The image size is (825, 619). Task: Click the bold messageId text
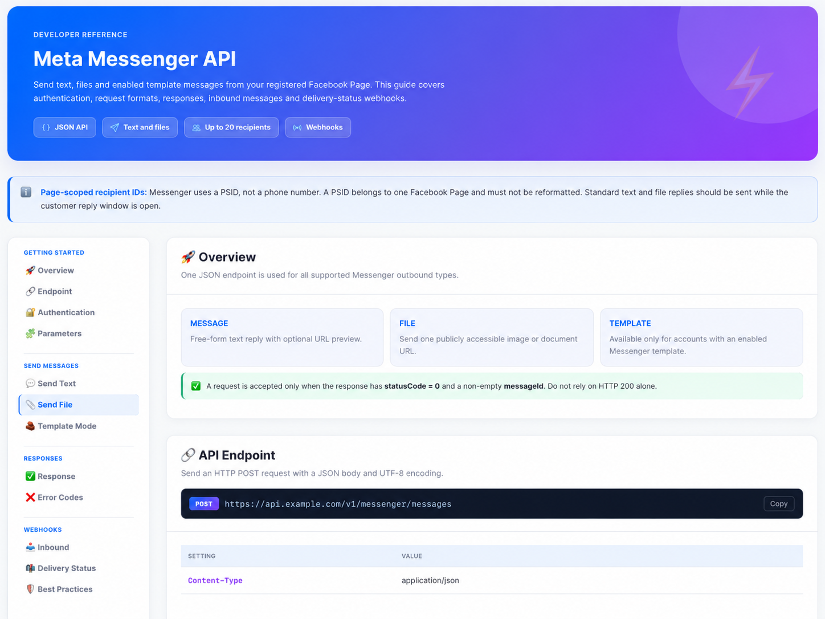pyautogui.click(x=524, y=386)
